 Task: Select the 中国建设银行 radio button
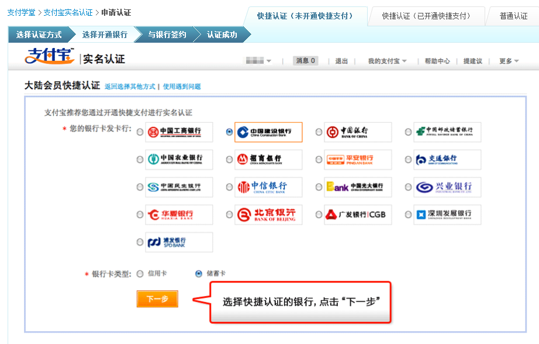[229, 132]
